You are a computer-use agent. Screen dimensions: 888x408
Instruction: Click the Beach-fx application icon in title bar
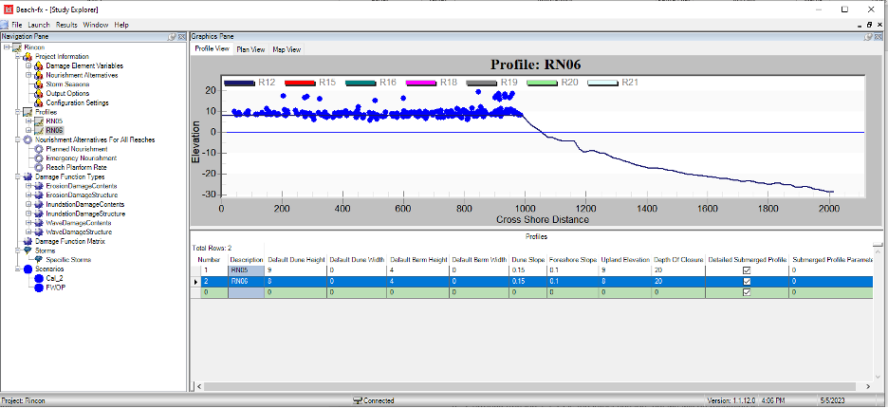9,9
